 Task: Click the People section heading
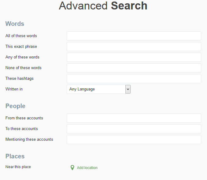coord(15,106)
